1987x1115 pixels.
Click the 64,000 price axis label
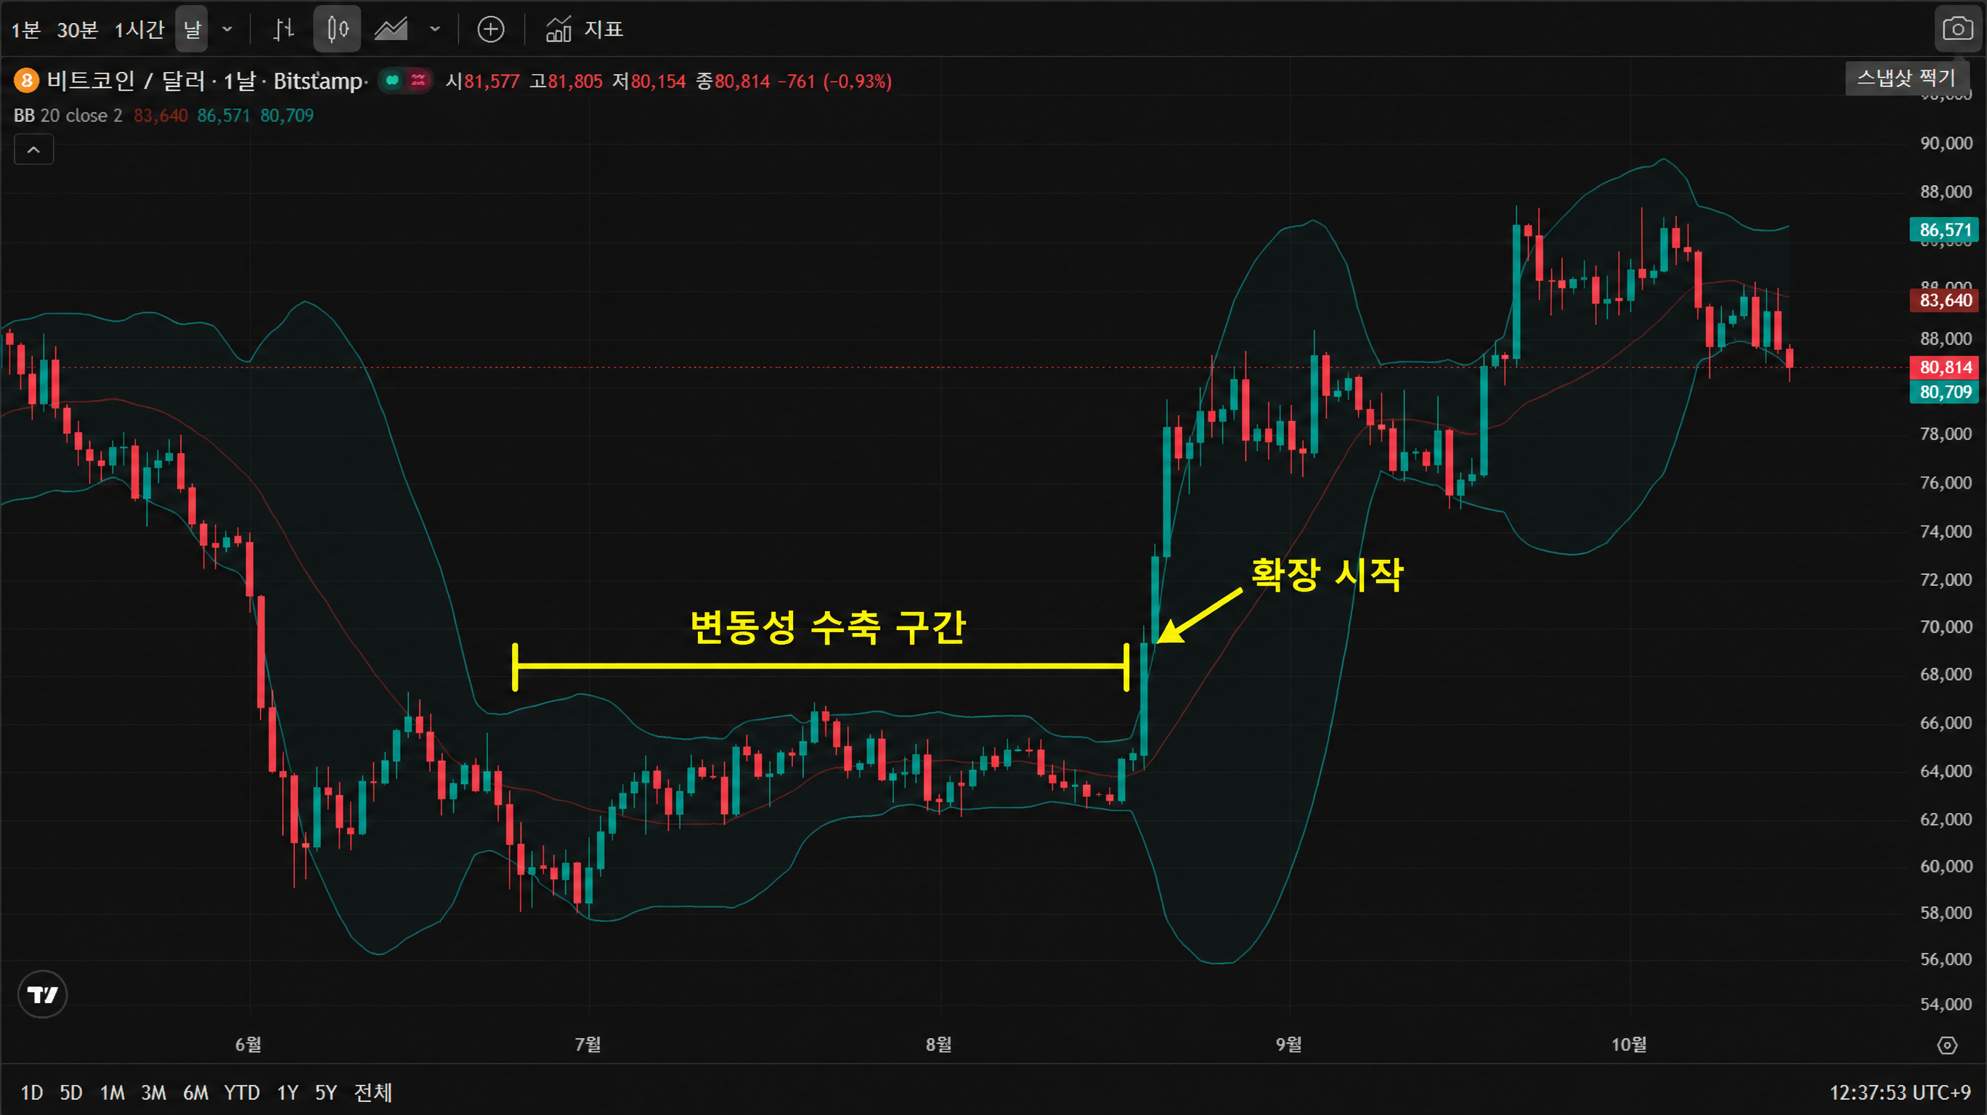1946,771
